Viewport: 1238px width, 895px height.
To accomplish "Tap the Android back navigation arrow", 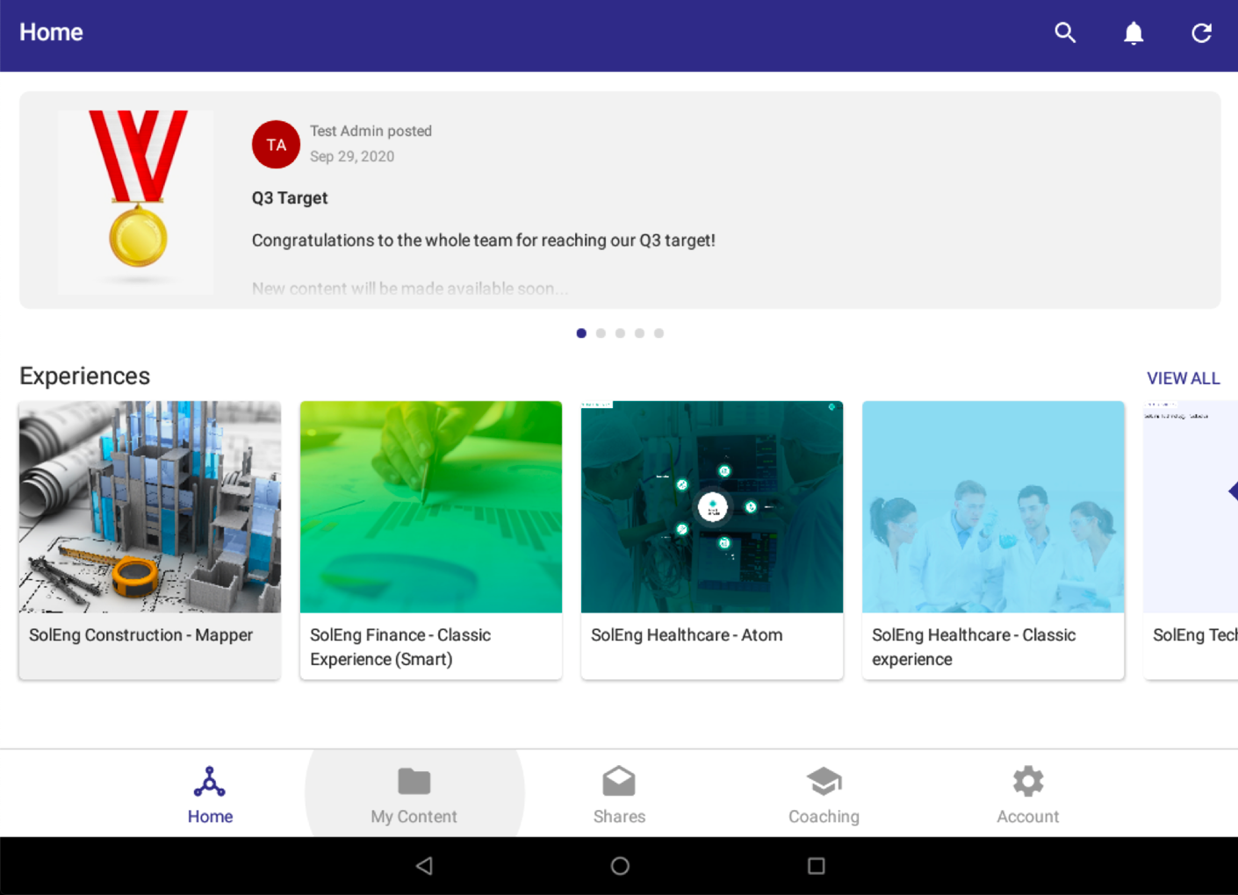I will (x=425, y=866).
